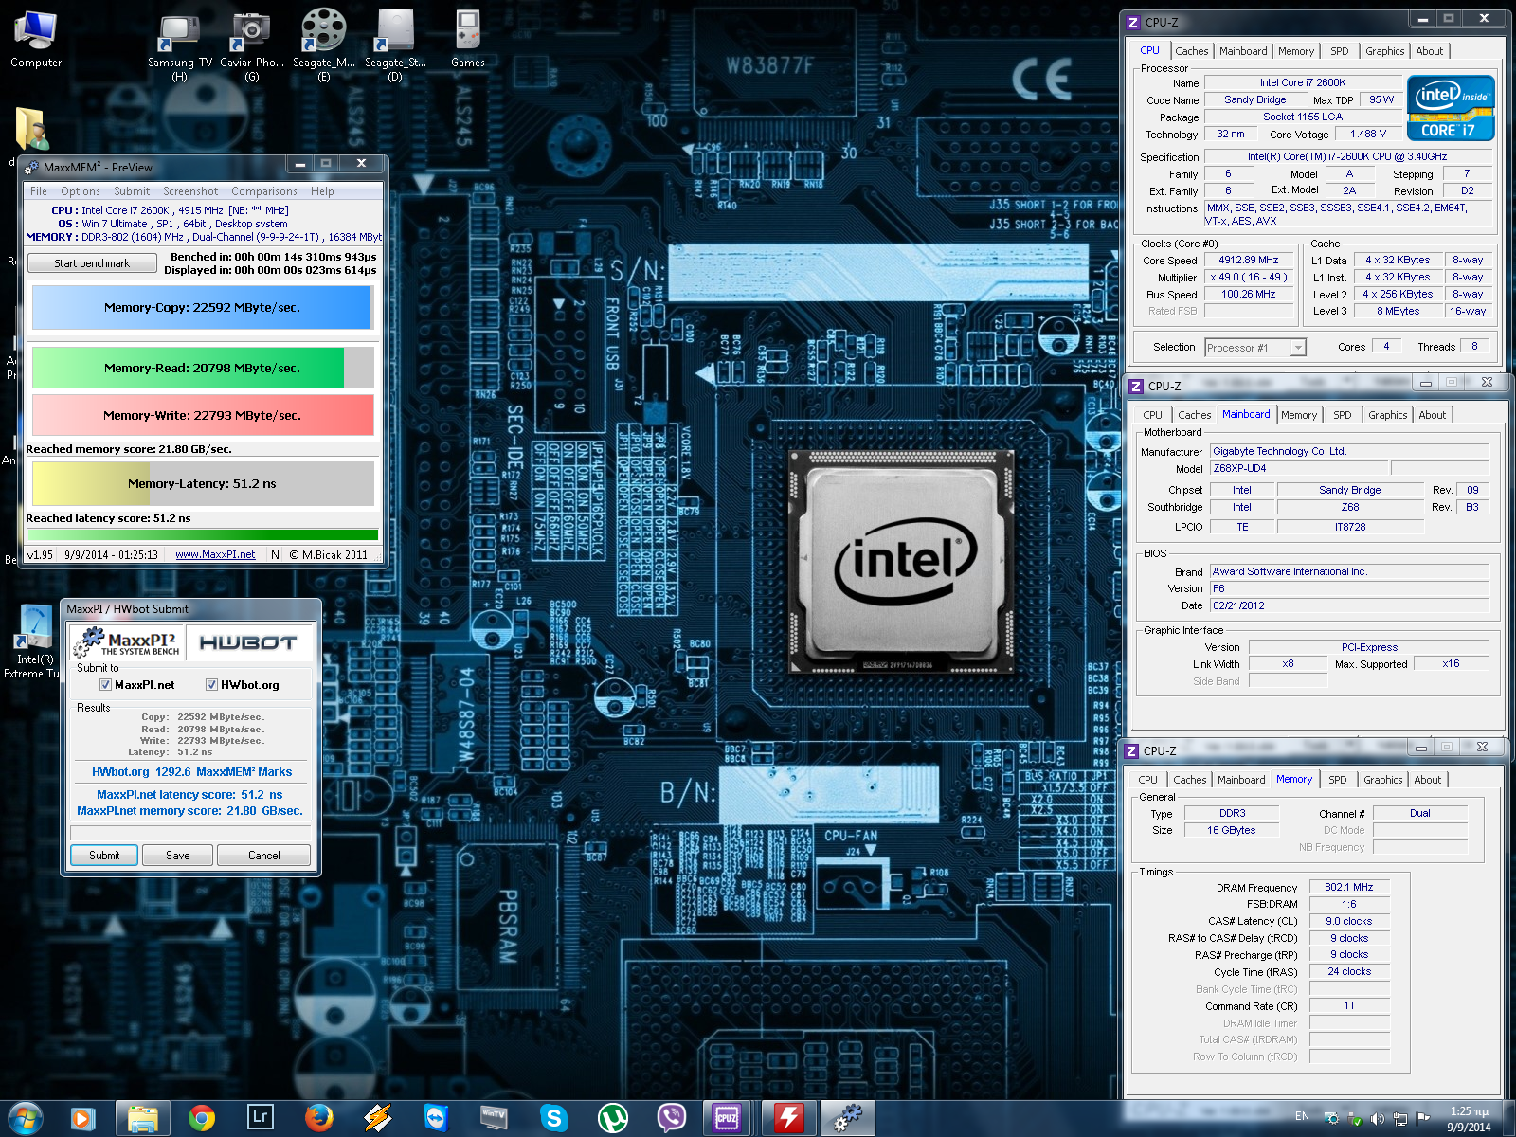This screenshot has height=1137, width=1516.
Task: Uncheck the HWbot.org submit checkbox
Action: (212, 685)
